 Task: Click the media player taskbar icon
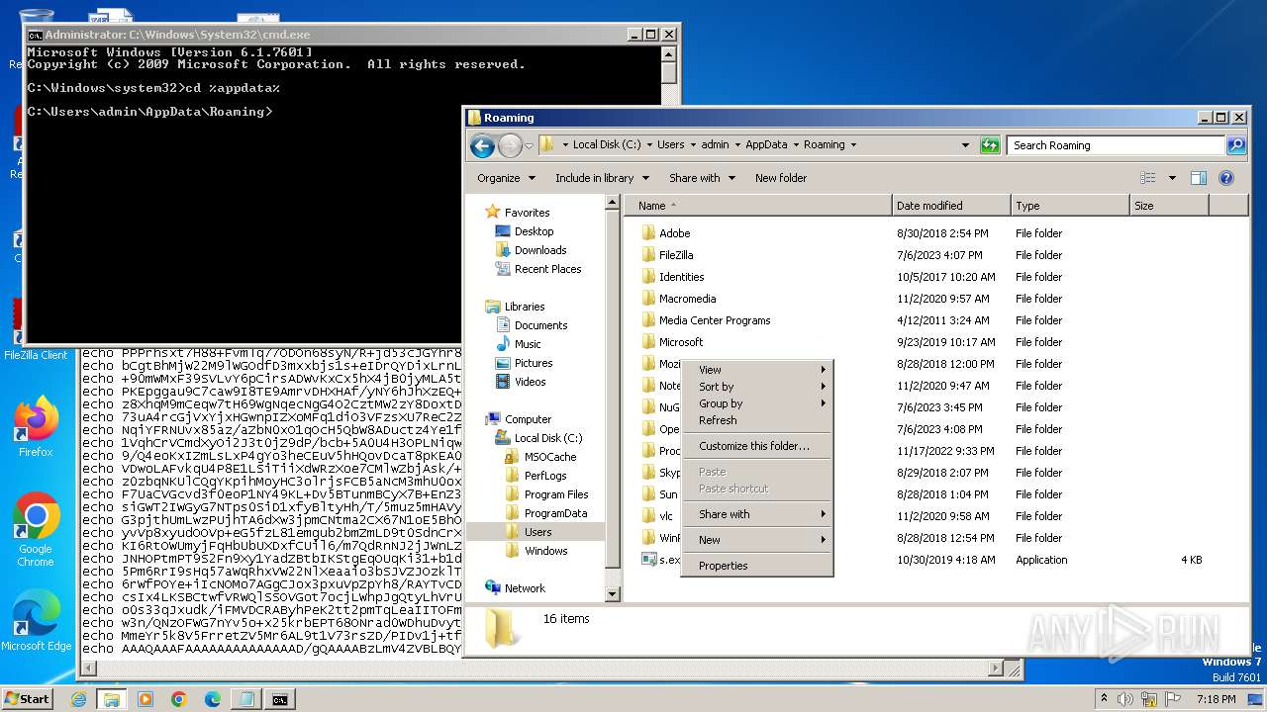(x=146, y=699)
